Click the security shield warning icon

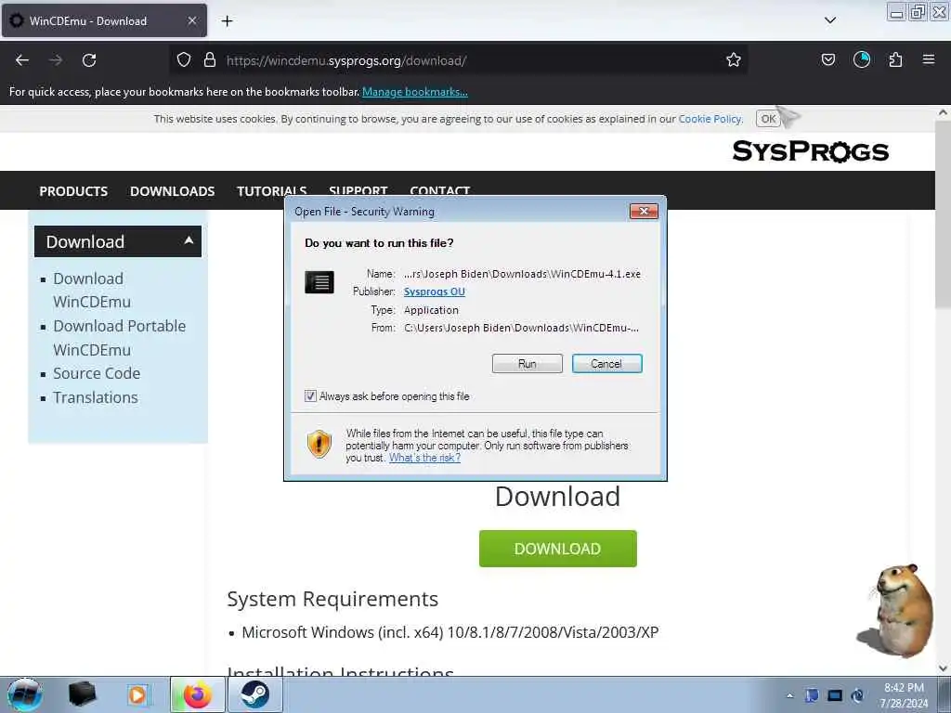tap(319, 444)
